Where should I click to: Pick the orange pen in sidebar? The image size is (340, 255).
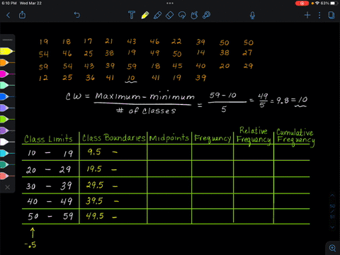click(7, 62)
